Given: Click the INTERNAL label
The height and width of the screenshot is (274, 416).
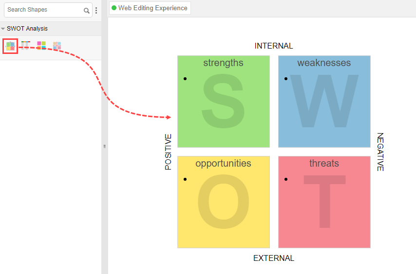Looking at the screenshot, I should coord(274,46).
